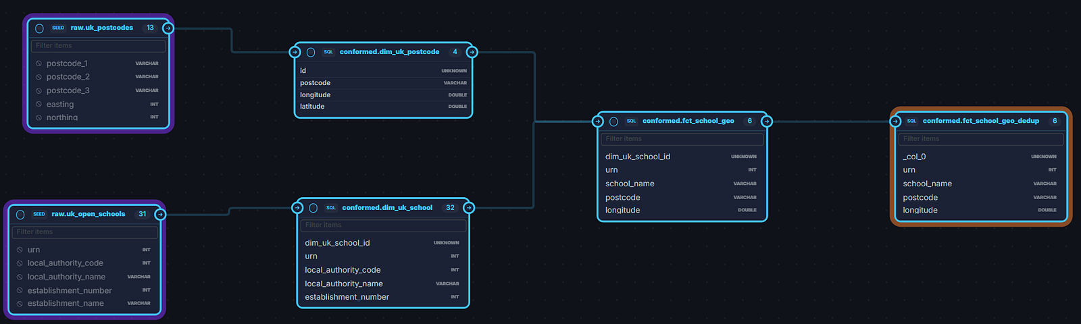The height and width of the screenshot is (324, 1081).
Task: Toggle the select circle on conformed.dim_uk_postcode
Action: [311, 52]
